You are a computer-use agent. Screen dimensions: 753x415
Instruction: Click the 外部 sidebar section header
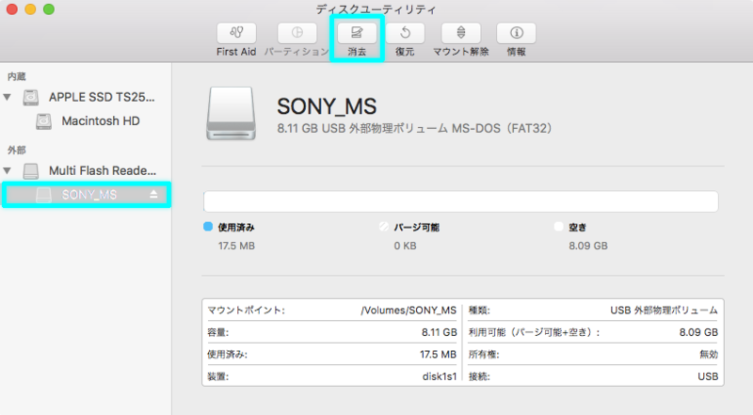pos(17,150)
